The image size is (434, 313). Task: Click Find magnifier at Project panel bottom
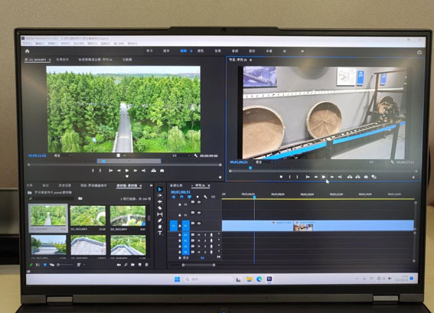[x=126, y=265]
